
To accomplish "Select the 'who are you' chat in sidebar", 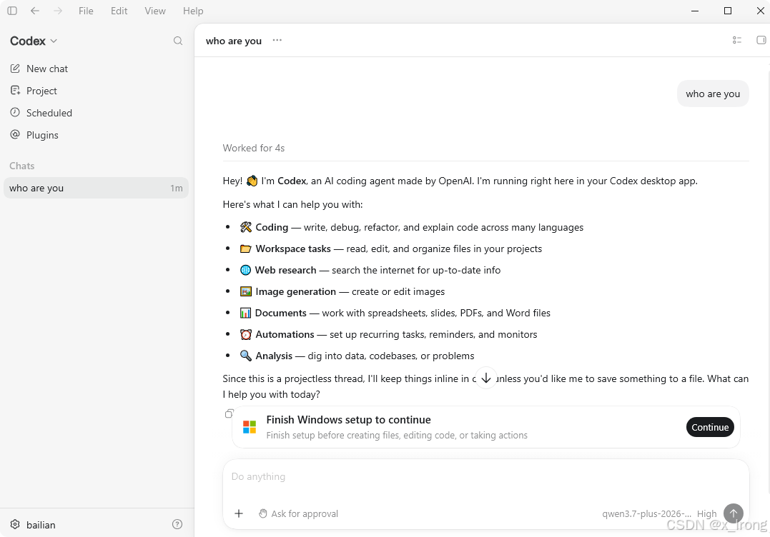I will (x=97, y=188).
